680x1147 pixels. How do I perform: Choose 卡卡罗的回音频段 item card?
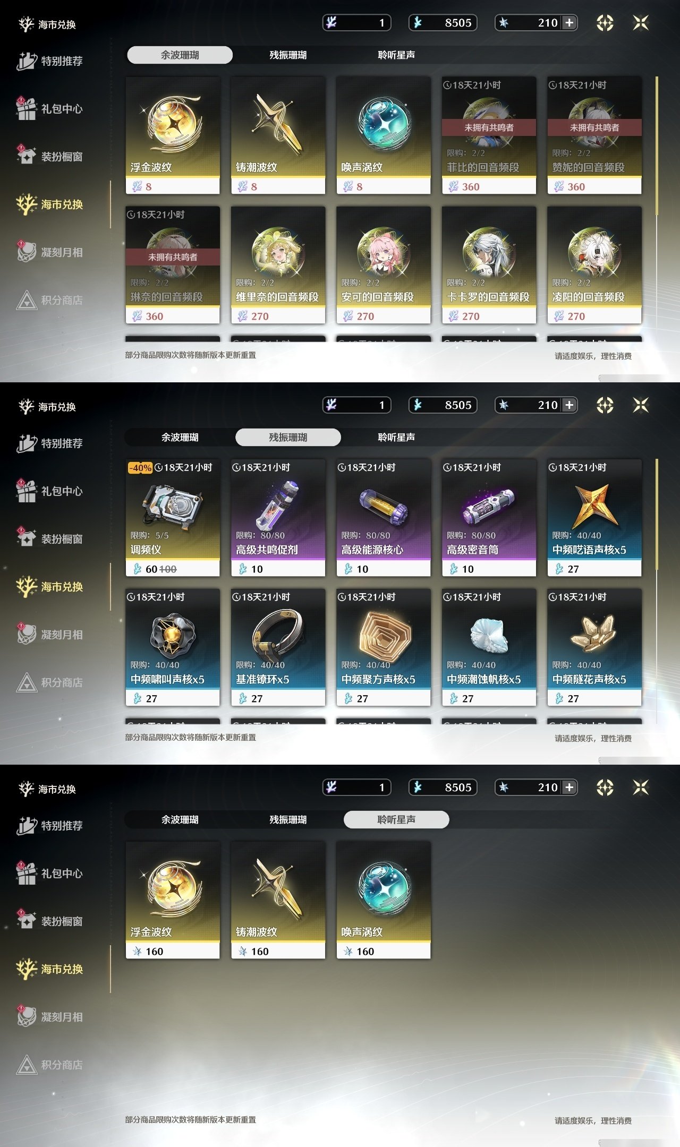click(489, 265)
